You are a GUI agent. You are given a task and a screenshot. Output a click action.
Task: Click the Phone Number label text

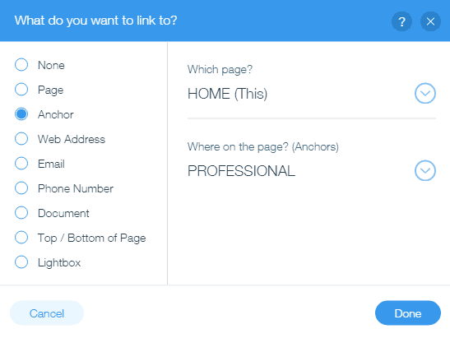[x=76, y=188]
